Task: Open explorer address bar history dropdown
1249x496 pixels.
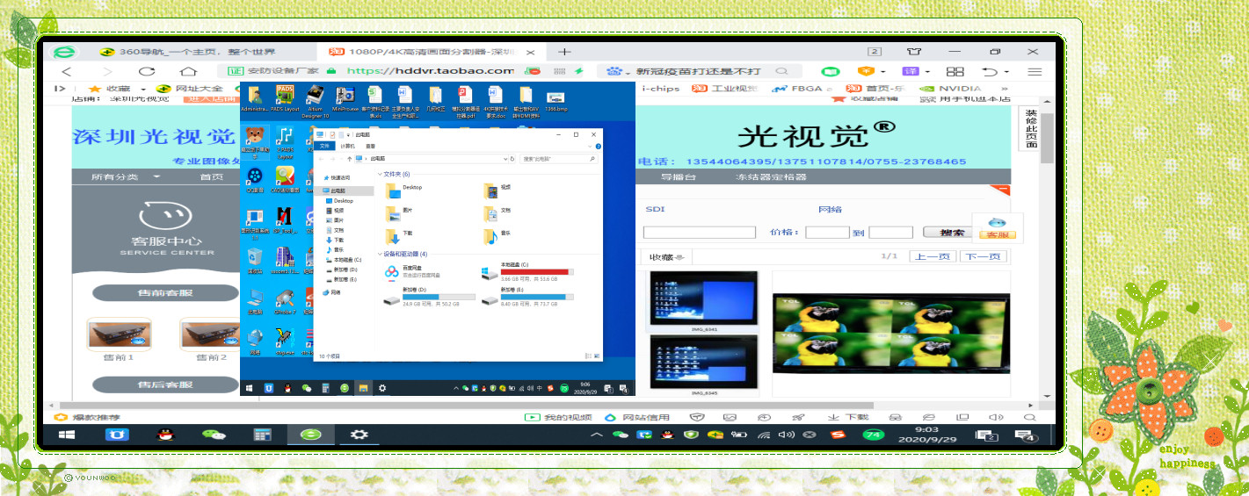Action: click(x=504, y=159)
